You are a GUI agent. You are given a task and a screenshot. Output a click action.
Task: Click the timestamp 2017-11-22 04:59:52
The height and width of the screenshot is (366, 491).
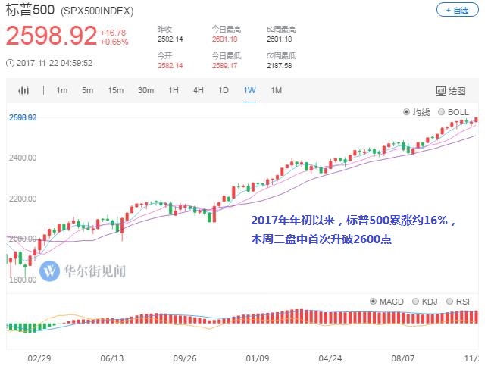point(55,63)
